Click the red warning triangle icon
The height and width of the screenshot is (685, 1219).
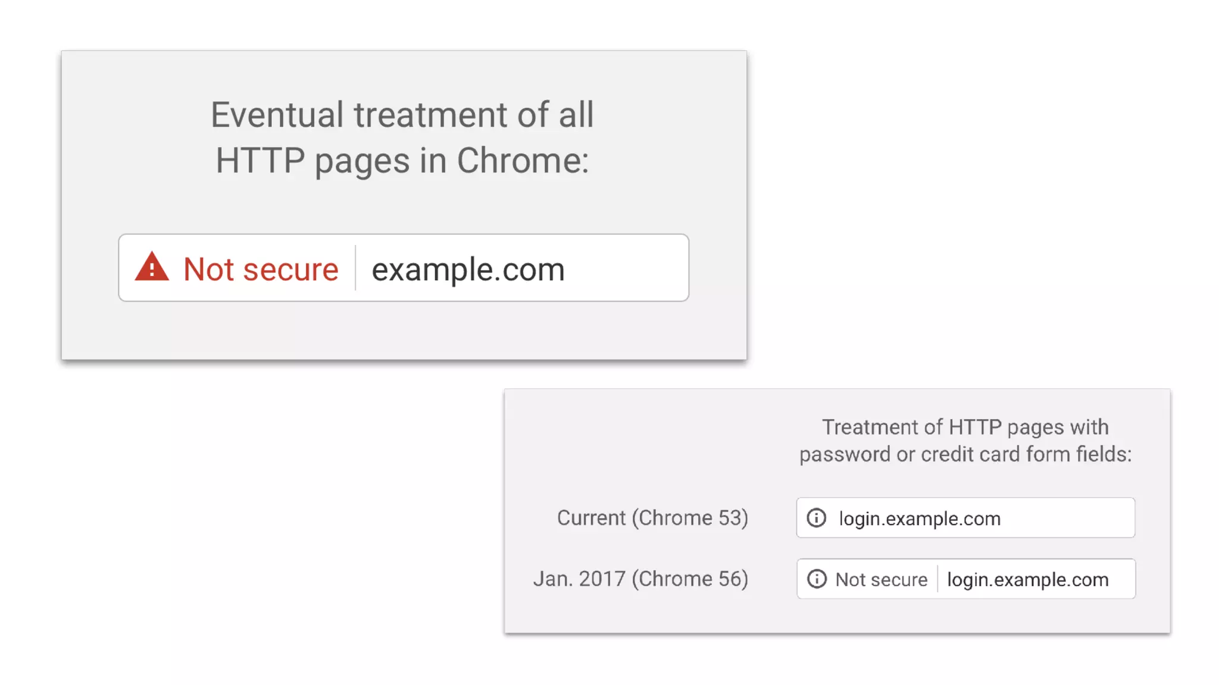[152, 267]
